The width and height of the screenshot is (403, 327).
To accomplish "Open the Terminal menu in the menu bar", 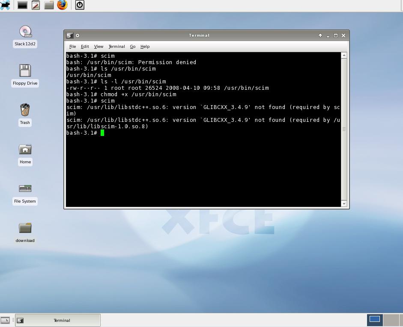I will click(116, 47).
